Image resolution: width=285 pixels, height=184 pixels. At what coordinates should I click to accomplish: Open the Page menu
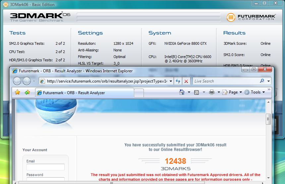click(232, 92)
